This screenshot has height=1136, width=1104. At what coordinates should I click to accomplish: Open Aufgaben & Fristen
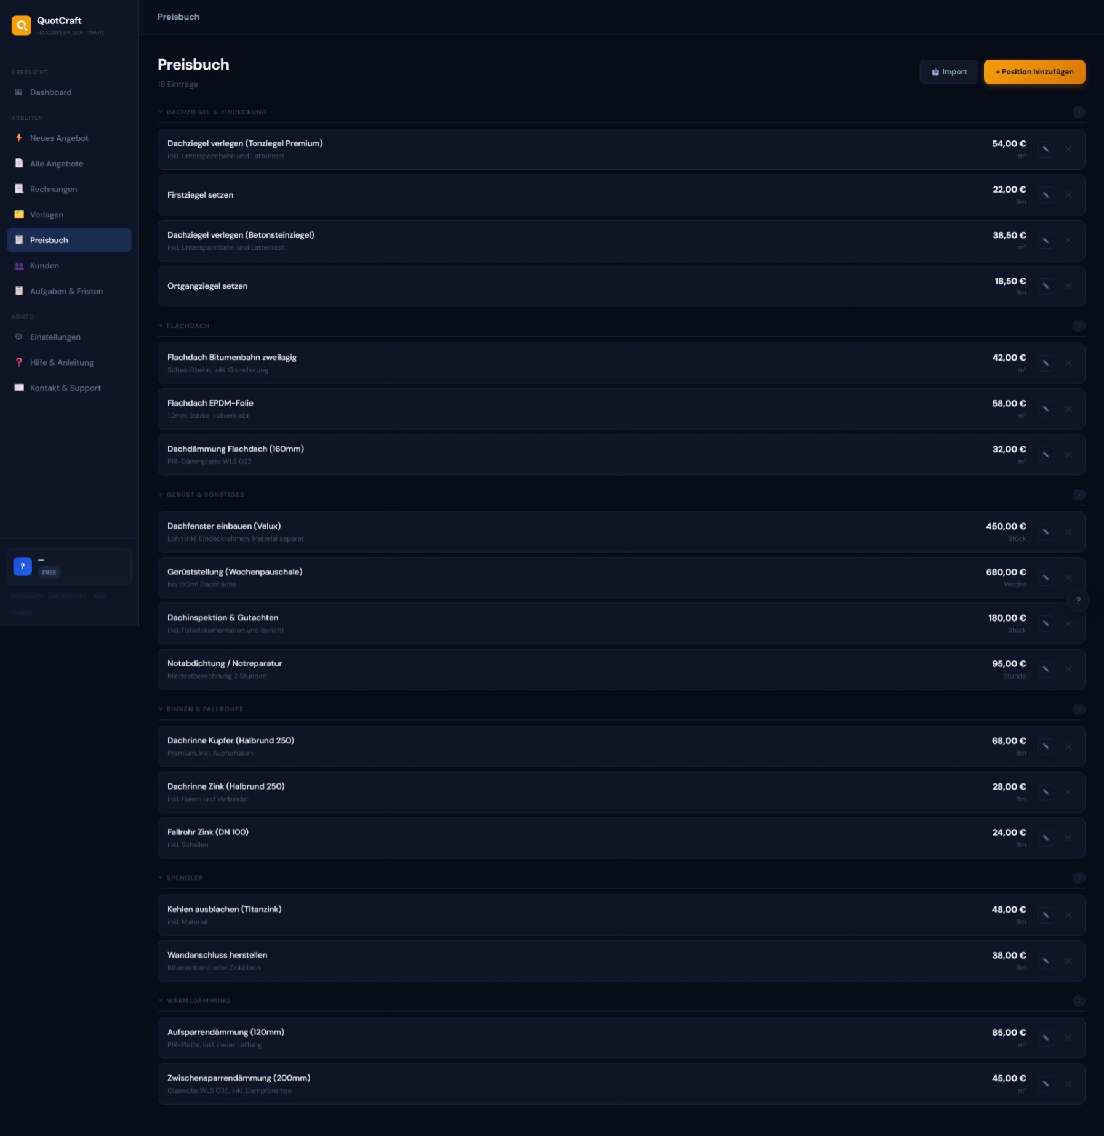(69, 291)
